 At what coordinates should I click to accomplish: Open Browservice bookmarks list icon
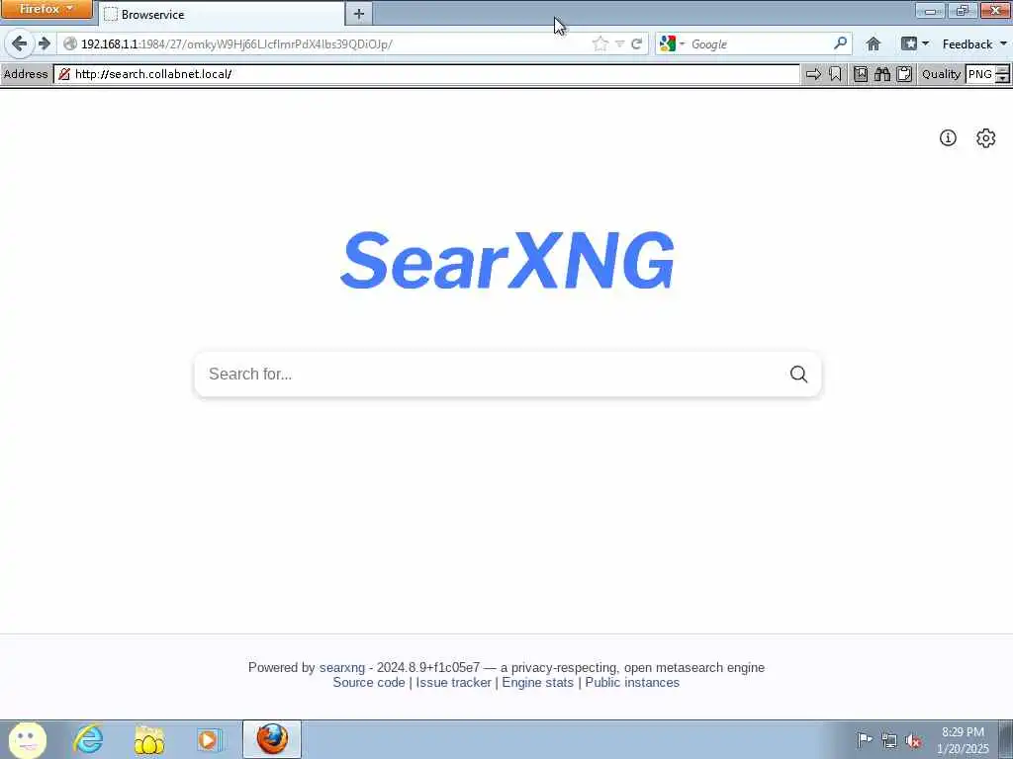(x=861, y=74)
